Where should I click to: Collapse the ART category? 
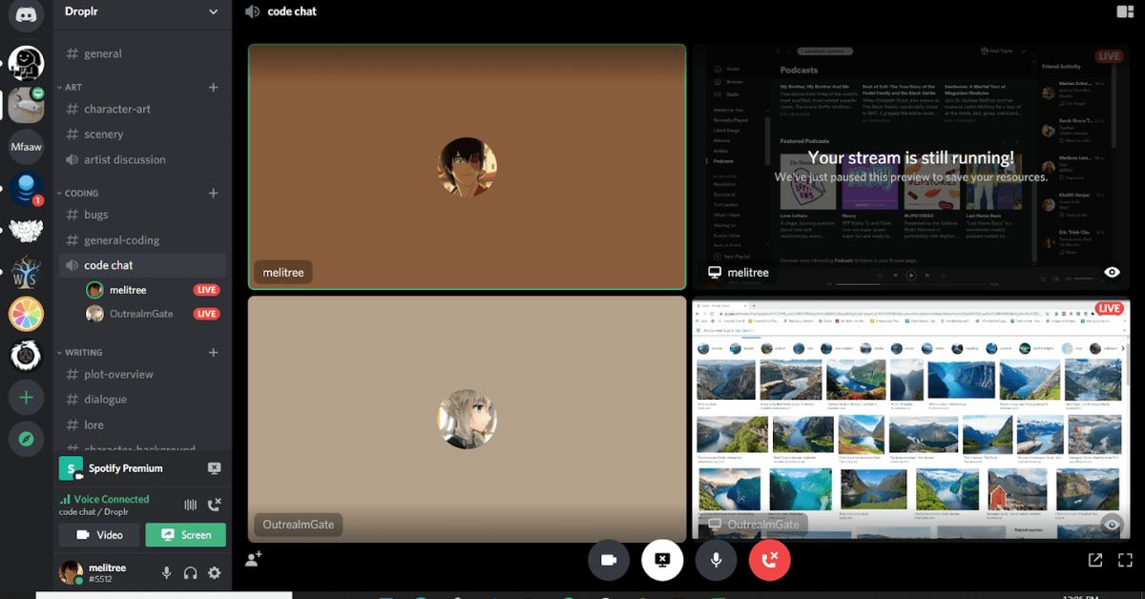(72, 87)
